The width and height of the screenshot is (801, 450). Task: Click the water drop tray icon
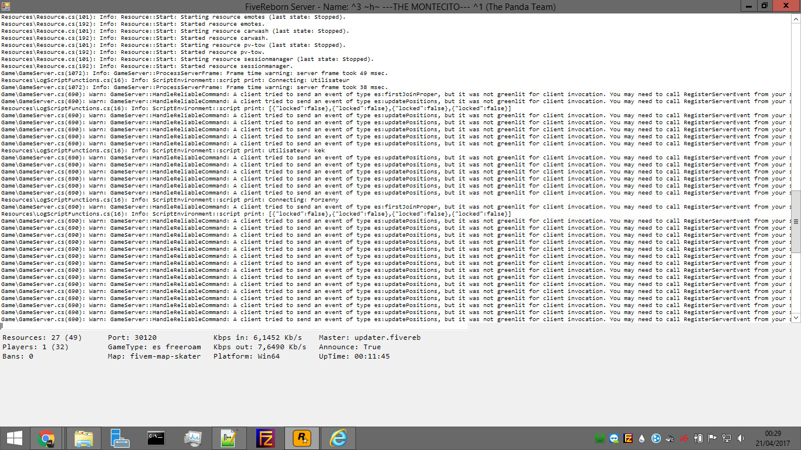point(642,438)
